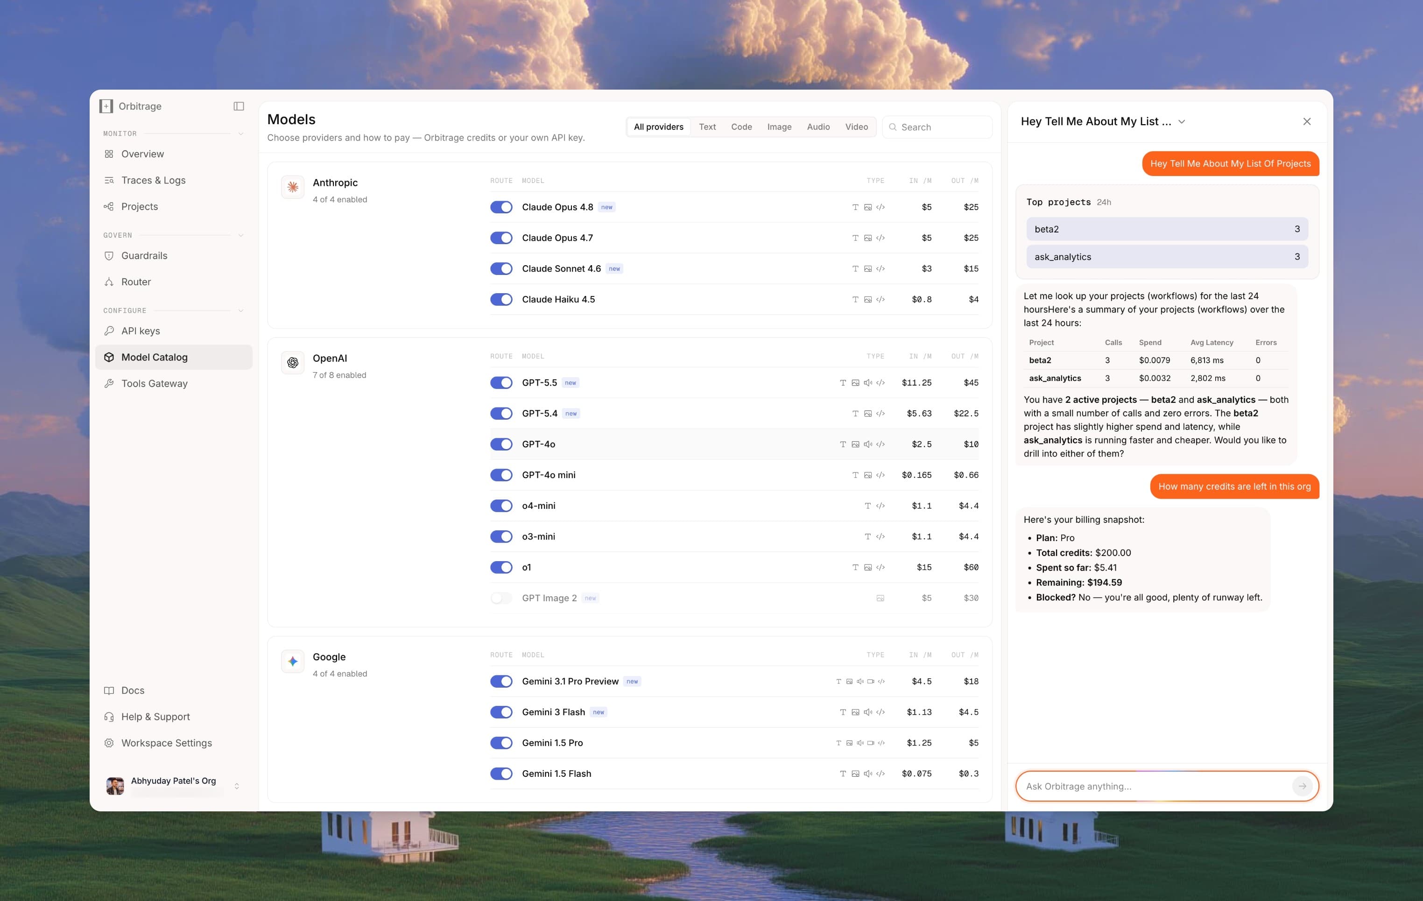Click the $0.0032 spend cell for ask_analytics
This screenshot has width=1423, height=901.
(x=1155, y=379)
